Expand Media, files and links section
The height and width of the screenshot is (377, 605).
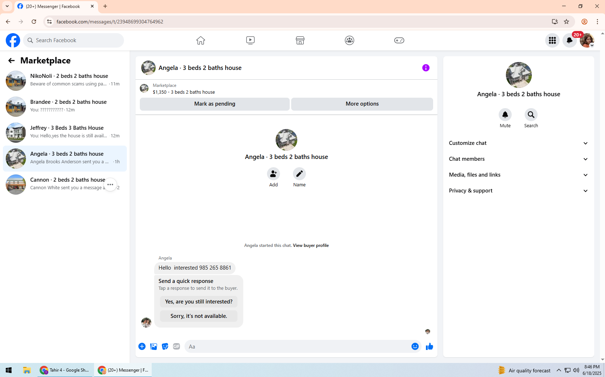519,175
